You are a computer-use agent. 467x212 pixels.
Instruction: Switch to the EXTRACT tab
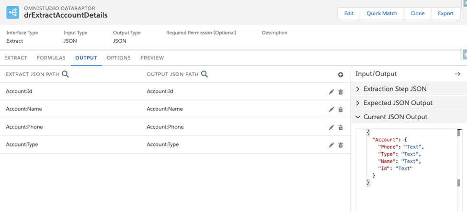coord(16,58)
